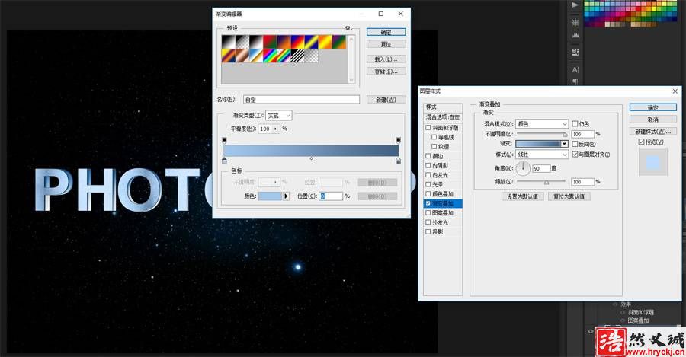This screenshot has width=686, height=357.
Task: Open the panel icon with a cube, above Character
Action: [x=575, y=52]
